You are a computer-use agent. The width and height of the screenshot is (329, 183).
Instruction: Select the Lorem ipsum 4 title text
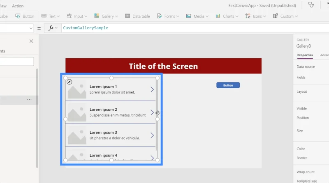(103, 155)
